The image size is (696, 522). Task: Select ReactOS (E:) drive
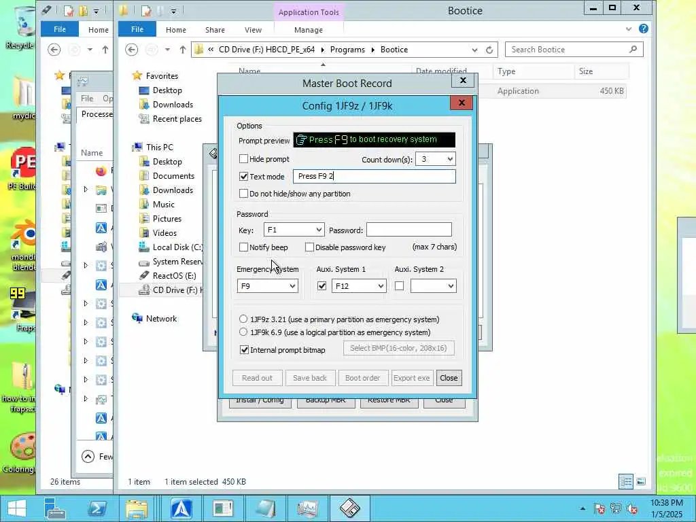tap(174, 276)
